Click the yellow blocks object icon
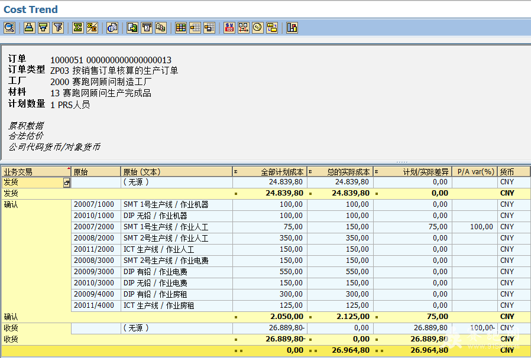The image size is (531, 358). [272, 27]
